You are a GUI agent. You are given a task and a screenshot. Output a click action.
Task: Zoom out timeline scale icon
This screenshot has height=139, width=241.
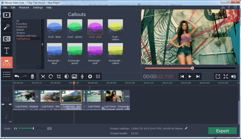[15, 129]
